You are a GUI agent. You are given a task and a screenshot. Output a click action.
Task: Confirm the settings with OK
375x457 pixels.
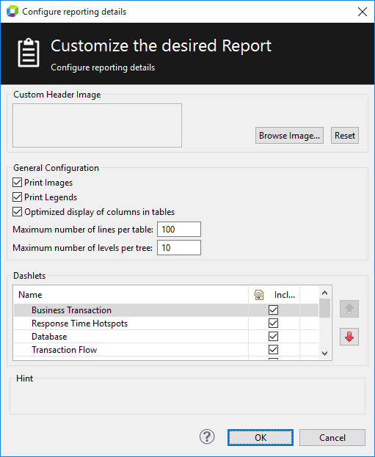[261, 437]
